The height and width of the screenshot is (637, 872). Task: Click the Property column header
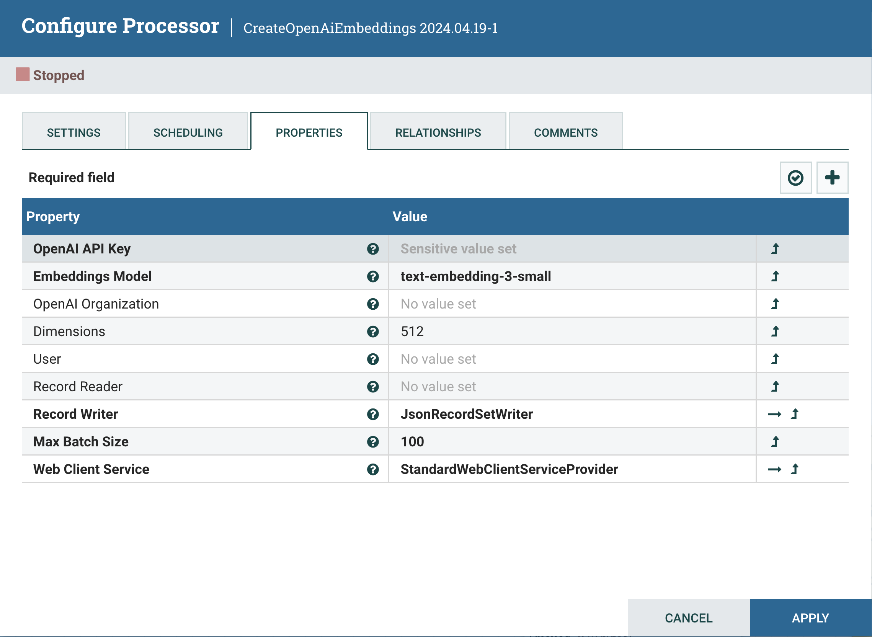click(x=53, y=217)
